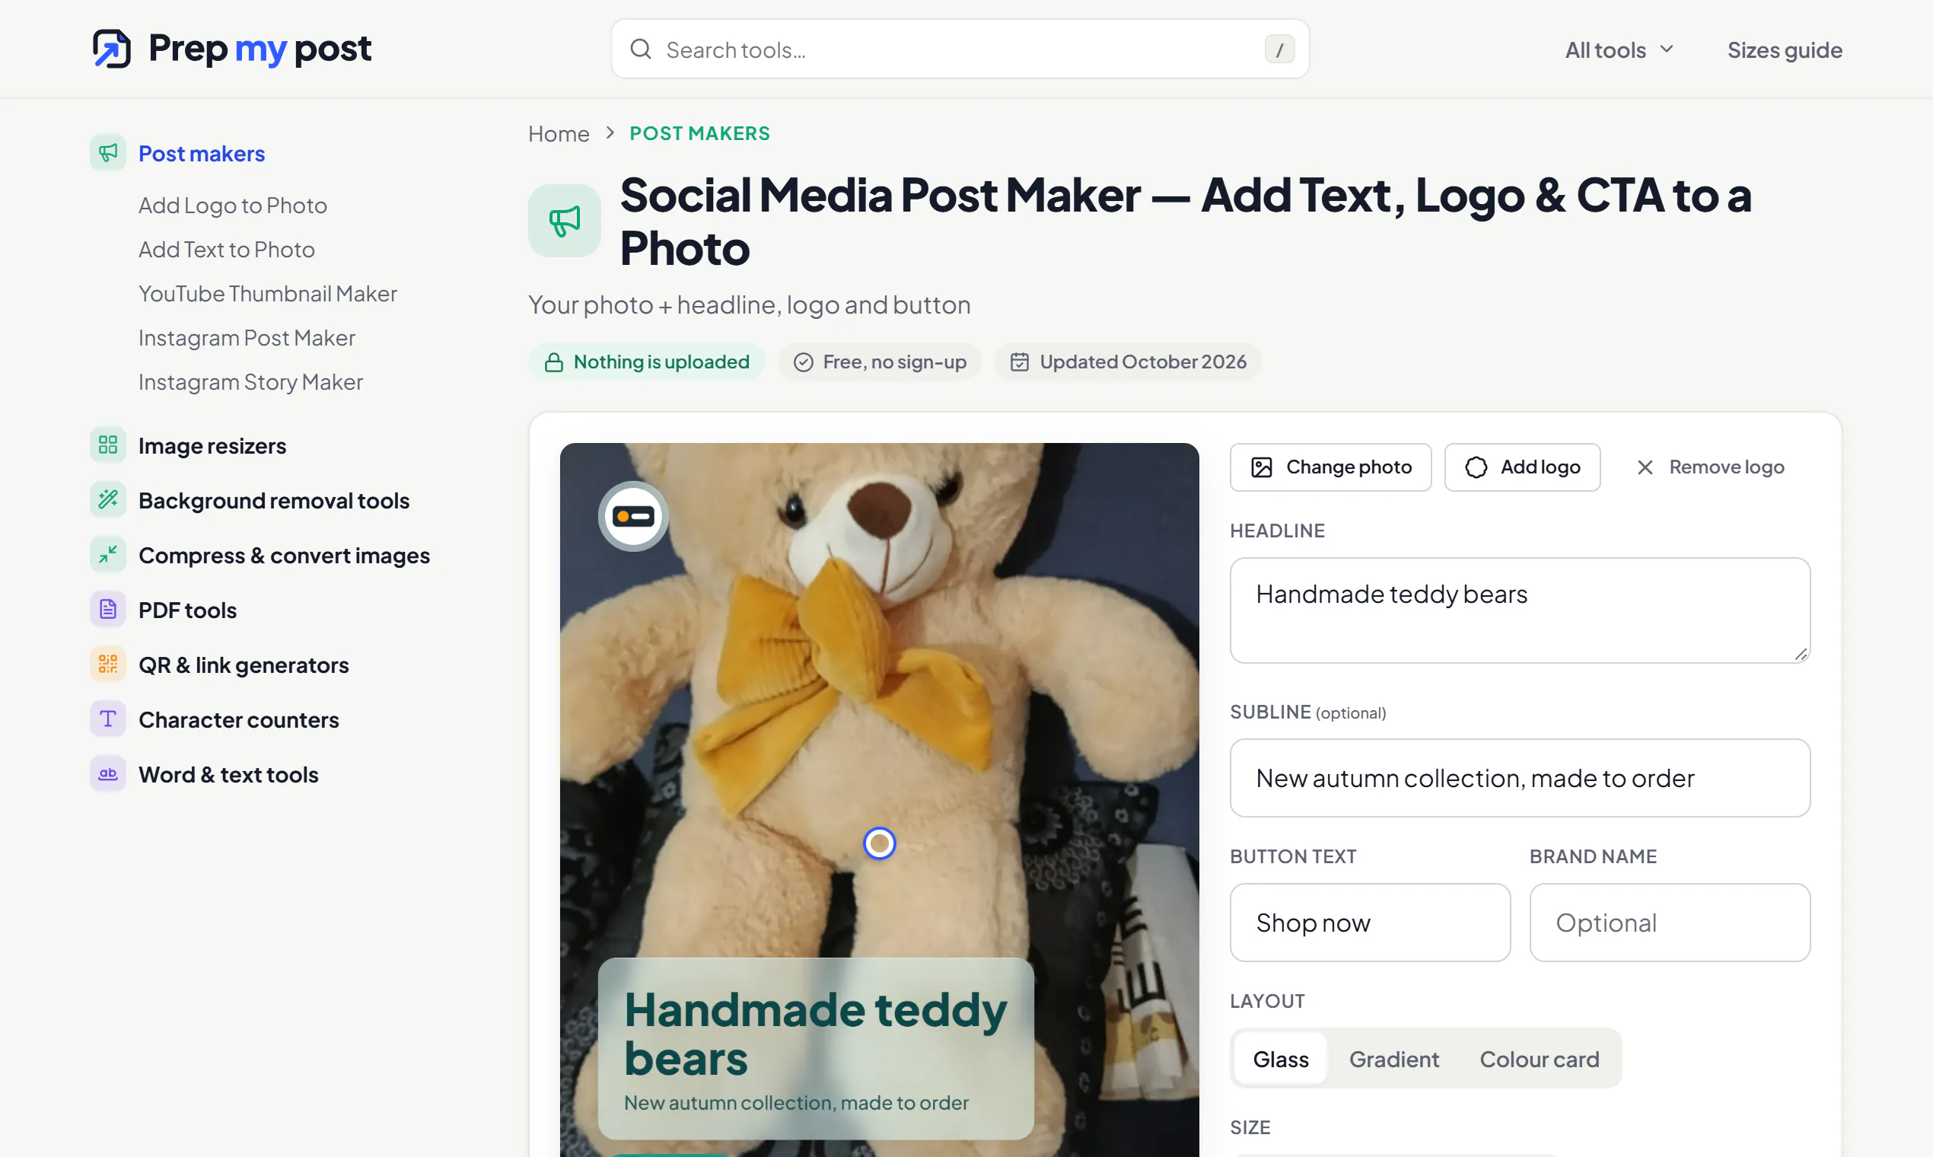
Task: Click the Handmade teddy bears overlay card
Action: pos(815,1049)
